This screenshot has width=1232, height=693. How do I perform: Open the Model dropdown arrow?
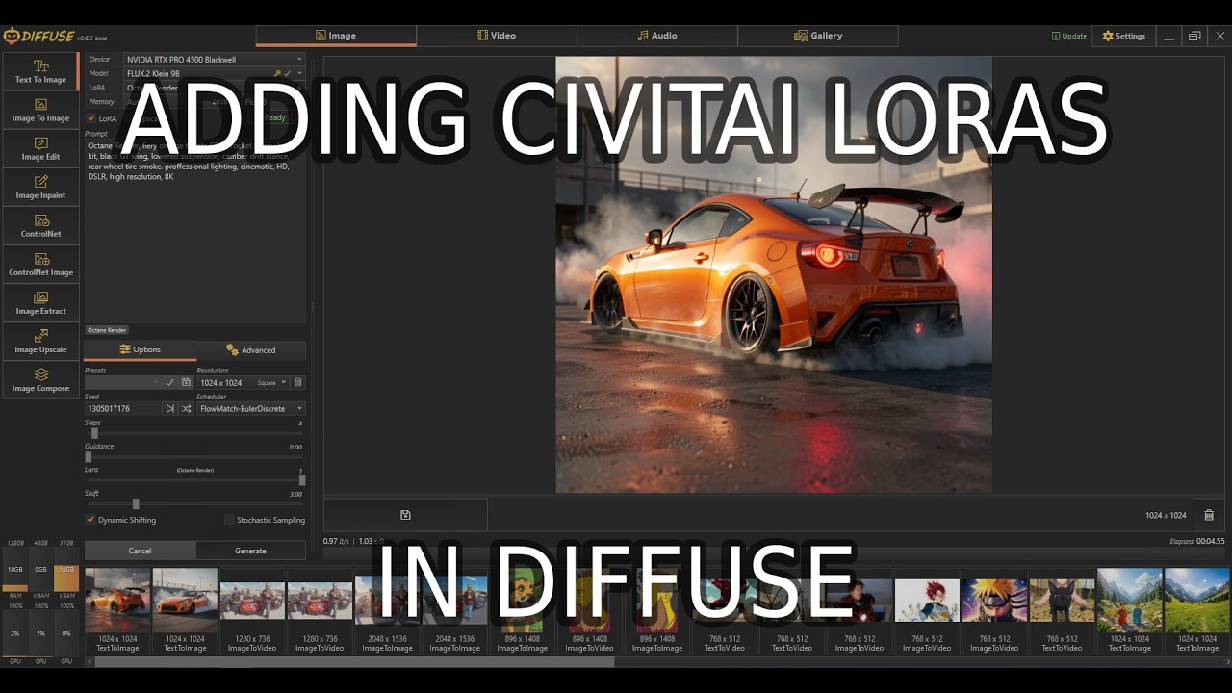coord(299,73)
